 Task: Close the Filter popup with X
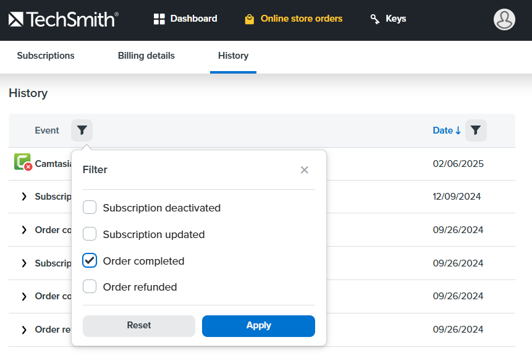[304, 170]
